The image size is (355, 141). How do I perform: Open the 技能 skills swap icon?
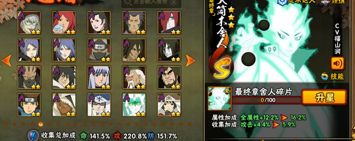tap(324, 77)
